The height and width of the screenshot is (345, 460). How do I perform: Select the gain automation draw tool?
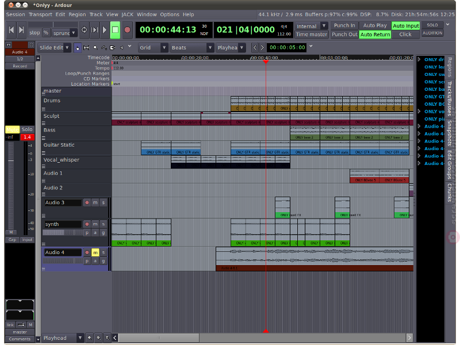[104, 48]
